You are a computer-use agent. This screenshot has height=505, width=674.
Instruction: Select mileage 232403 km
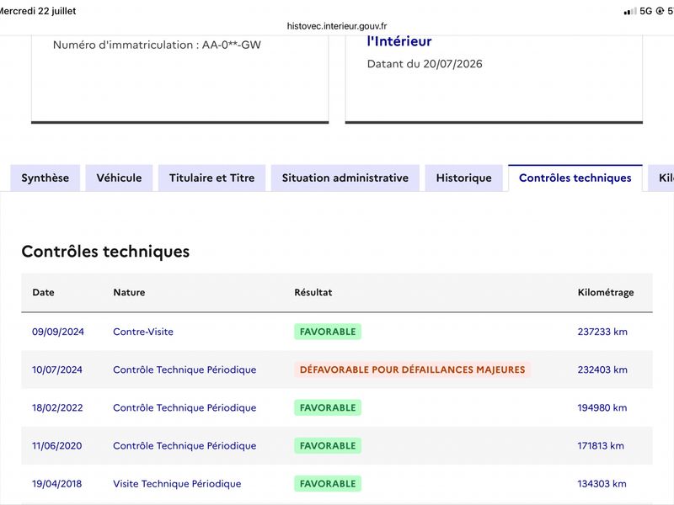602,369
